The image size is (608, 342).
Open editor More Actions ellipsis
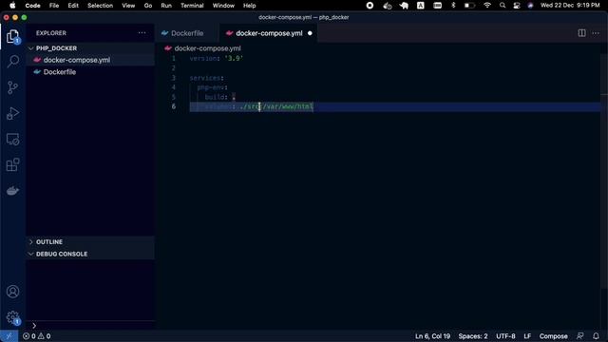[x=596, y=33]
